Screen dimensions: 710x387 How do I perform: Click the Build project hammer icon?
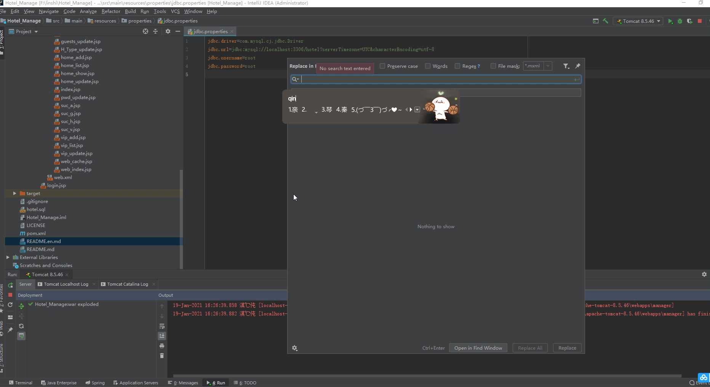pos(606,21)
